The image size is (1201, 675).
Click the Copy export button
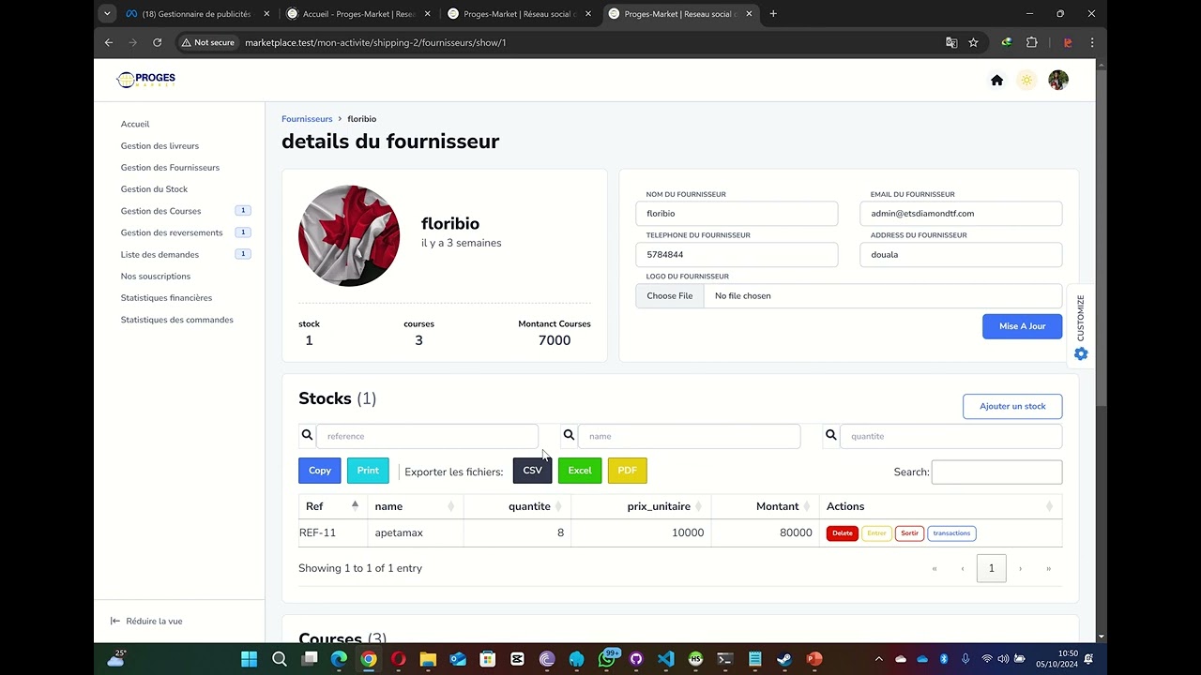click(320, 471)
